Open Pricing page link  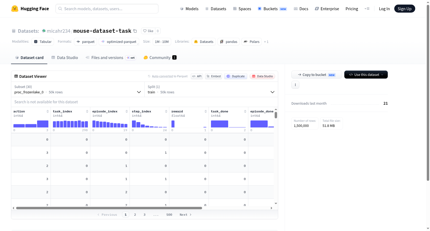point(352,9)
